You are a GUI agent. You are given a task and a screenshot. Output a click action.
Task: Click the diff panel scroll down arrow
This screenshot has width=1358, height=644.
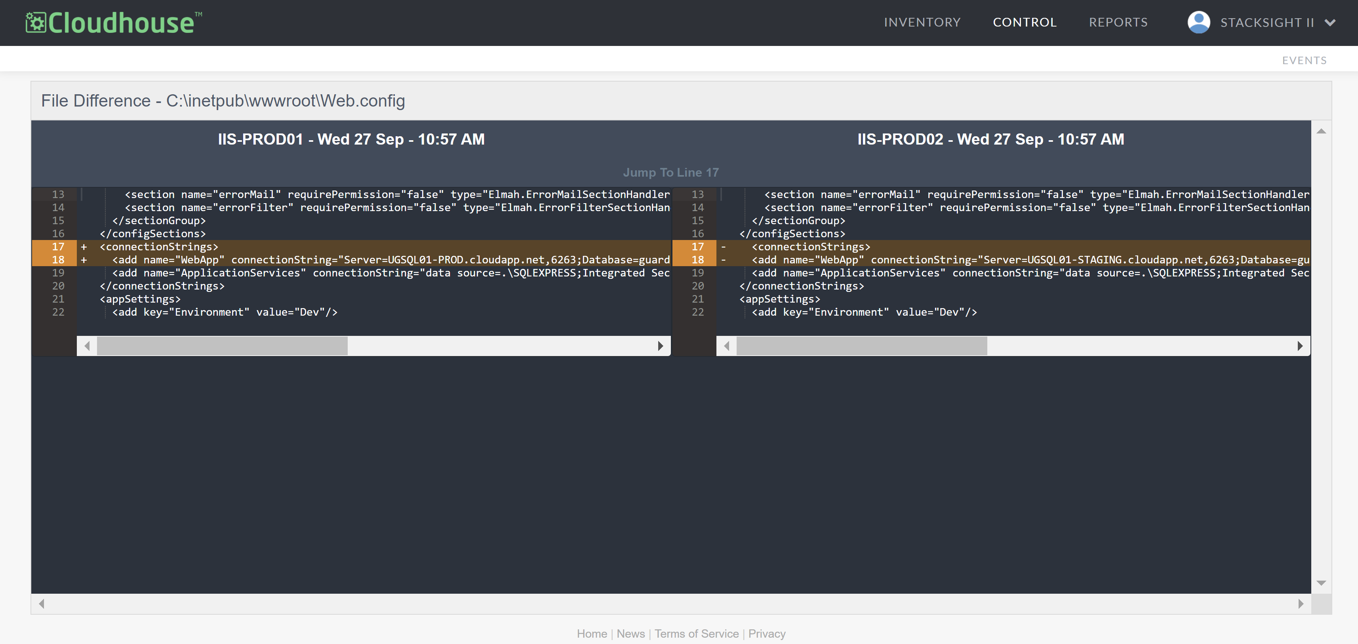point(1321,583)
